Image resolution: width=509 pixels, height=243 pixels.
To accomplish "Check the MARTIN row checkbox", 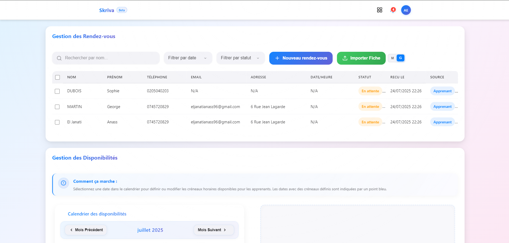I will click(x=57, y=107).
